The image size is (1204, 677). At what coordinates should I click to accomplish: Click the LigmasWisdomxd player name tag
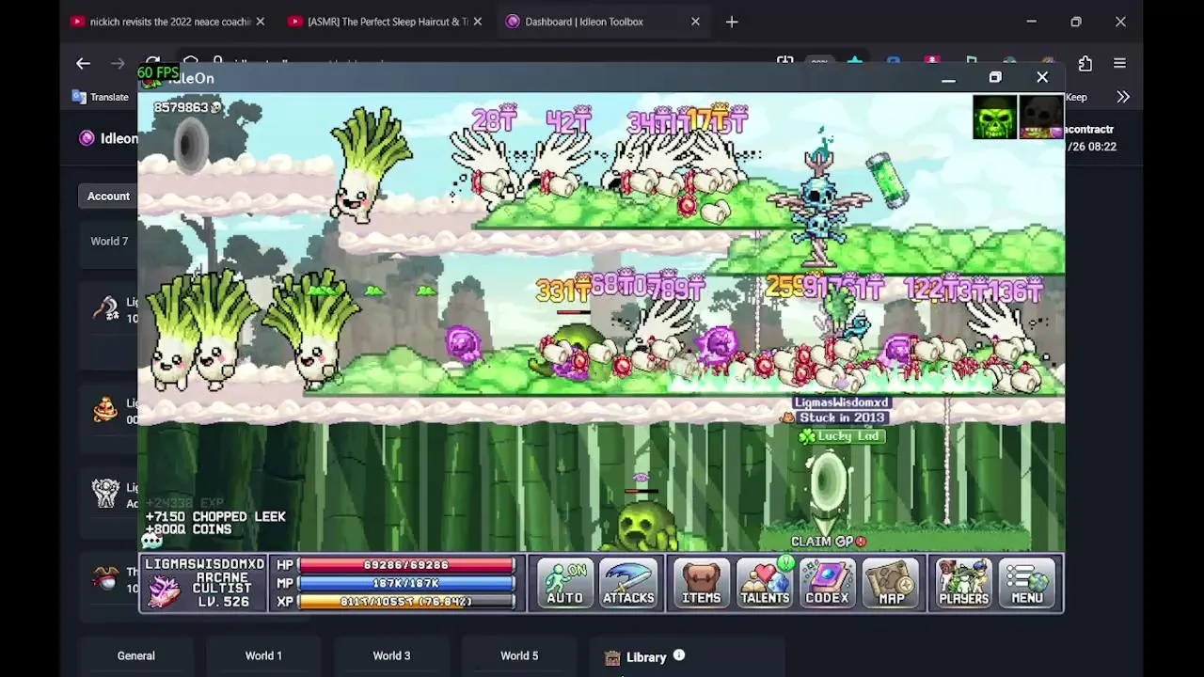pyautogui.click(x=841, y=402)
